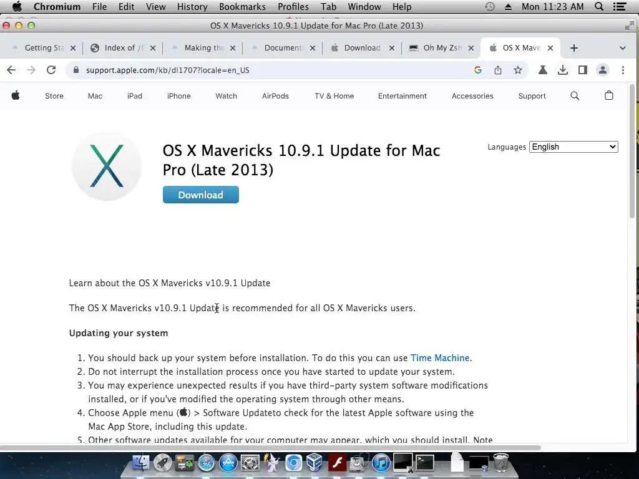This screenshot has height=479, width=639.
Task: Open the Apple system menu
Action: pyautogui.click(x=17, y=6)
